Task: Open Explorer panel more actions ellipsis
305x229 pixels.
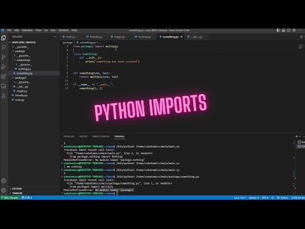Action: 55,37
